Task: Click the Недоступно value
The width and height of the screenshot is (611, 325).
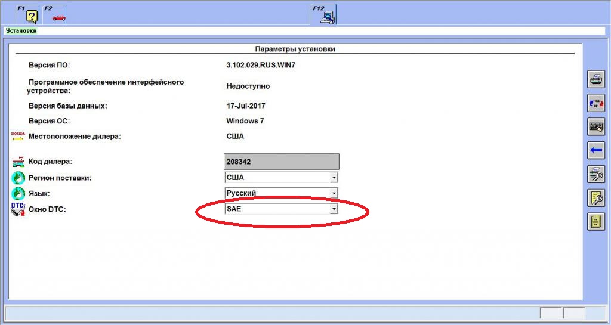Action: (248, 86)
